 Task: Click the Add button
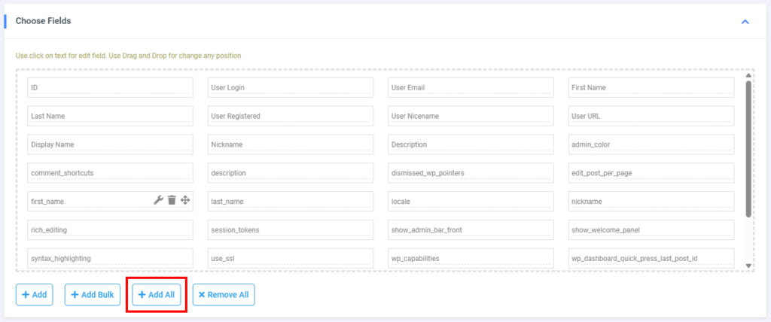(x=34, y=295)
